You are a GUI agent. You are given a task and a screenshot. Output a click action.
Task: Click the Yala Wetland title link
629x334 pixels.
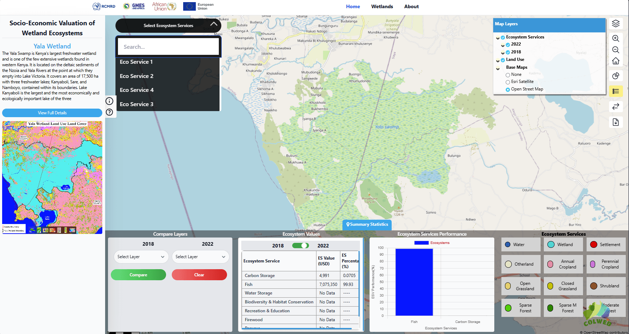[52, 46]
